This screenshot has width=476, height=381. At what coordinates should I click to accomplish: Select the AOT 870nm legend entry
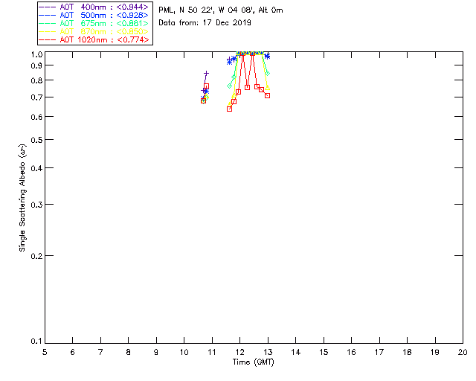[x=94, y=31]
